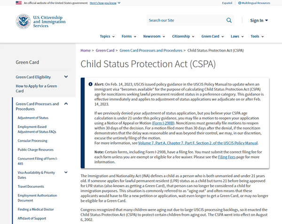Open the Sign In dropdown
The height and width of the screenshot is (224, 282).
[259, 20]
